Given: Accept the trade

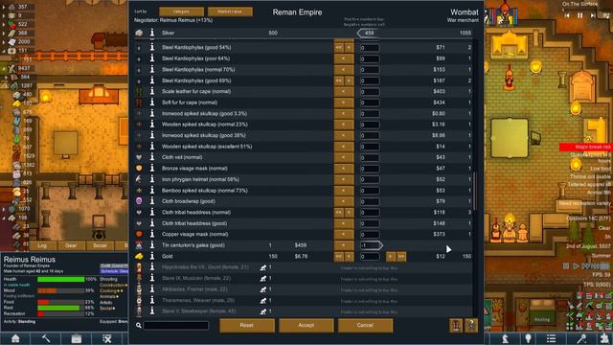Looking at the screenshot, I should click(306, 325).
